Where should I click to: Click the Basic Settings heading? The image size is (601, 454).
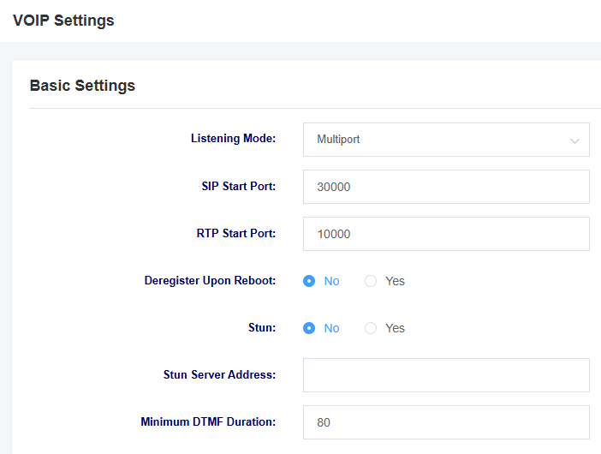pos(82,86)
